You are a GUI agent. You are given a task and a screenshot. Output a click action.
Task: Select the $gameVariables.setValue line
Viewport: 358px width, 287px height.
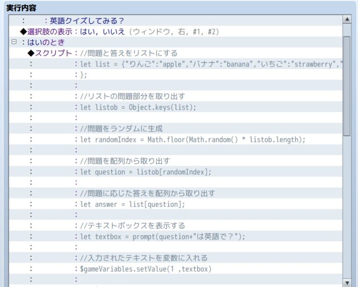click(x=145, y=269)
